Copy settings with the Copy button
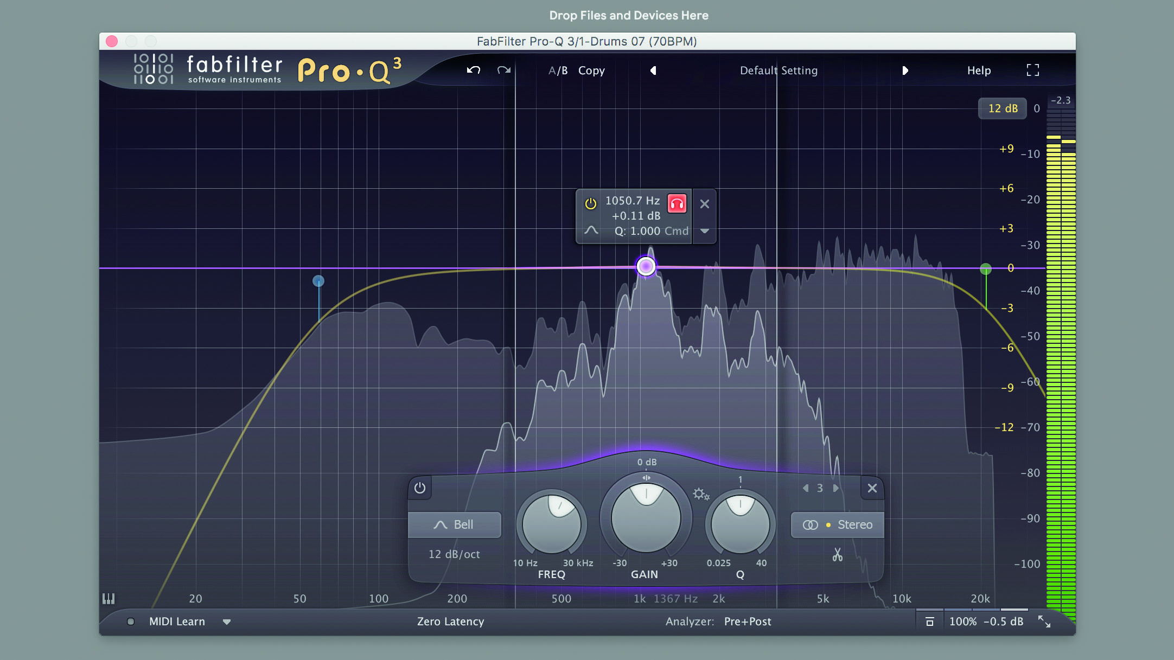 pos(591,71)
